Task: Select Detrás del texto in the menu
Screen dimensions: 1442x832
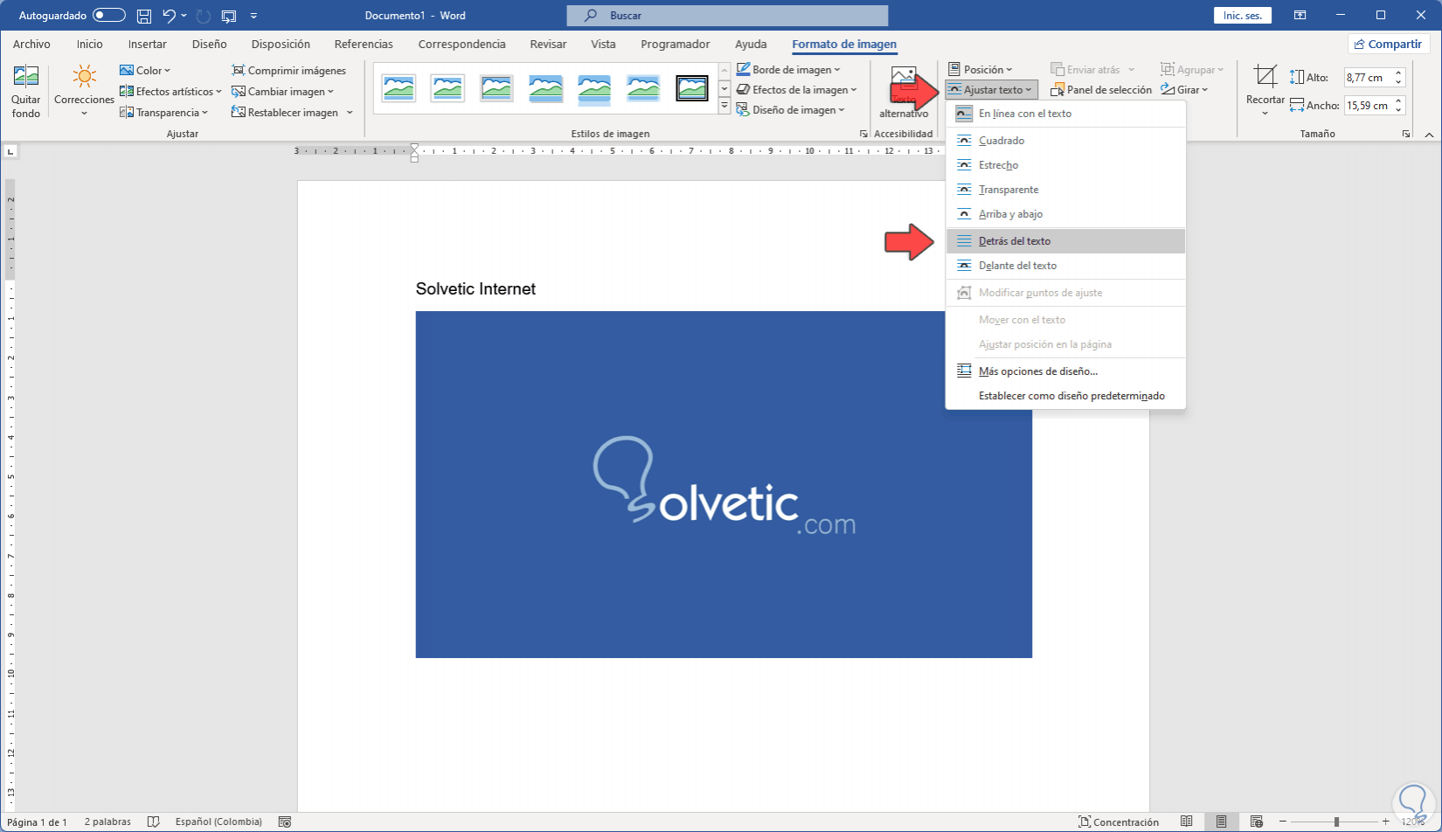Action: 1065,241
